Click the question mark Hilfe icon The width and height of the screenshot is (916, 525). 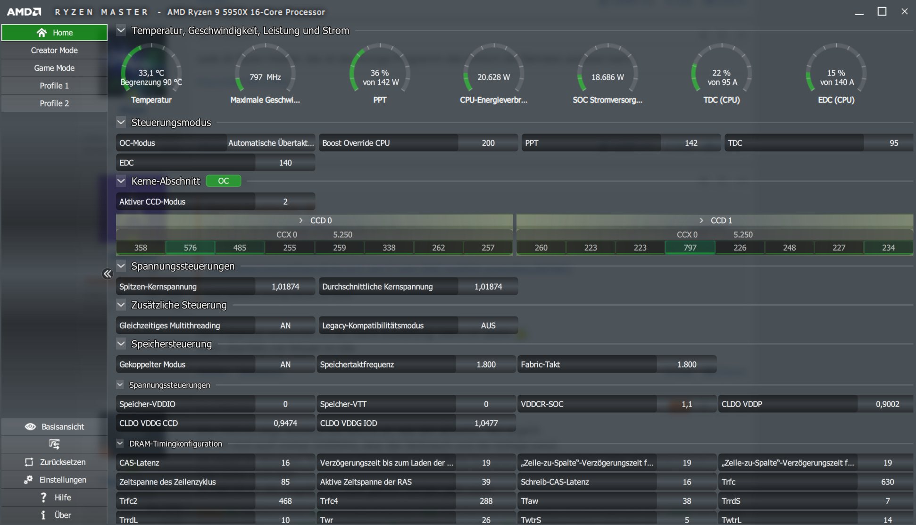[x=43, y=497]
